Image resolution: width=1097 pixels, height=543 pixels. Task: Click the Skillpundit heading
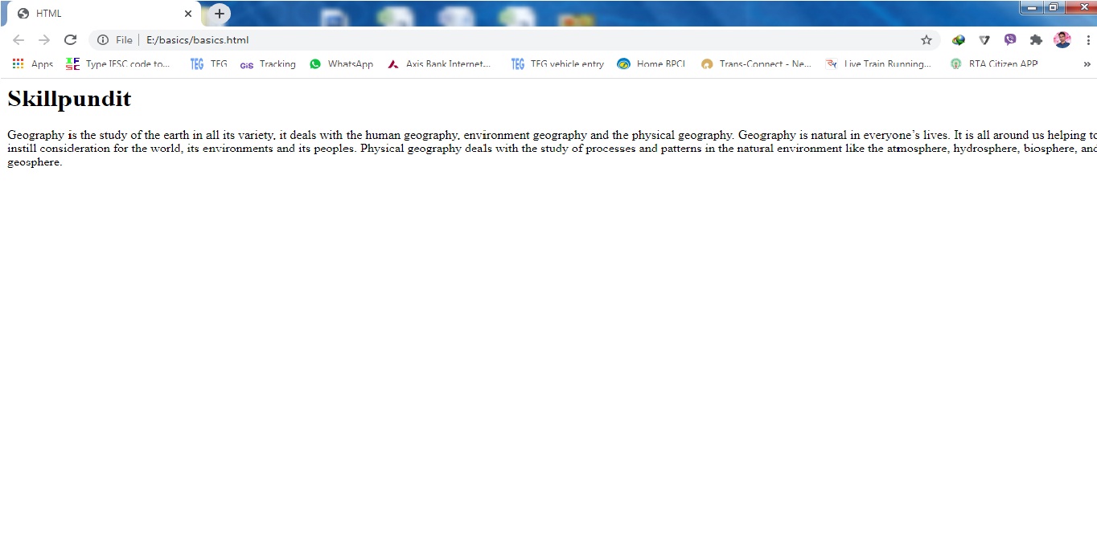point(69,99)
